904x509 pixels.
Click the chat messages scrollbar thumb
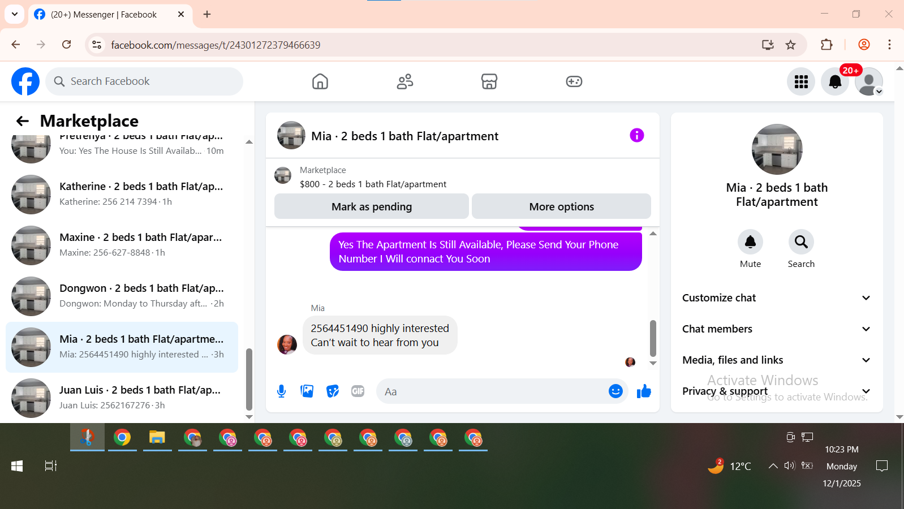click(653, 338)
